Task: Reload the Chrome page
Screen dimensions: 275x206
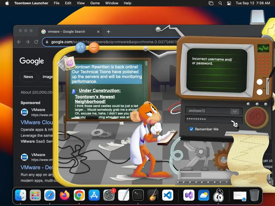Action: [36, 42]
